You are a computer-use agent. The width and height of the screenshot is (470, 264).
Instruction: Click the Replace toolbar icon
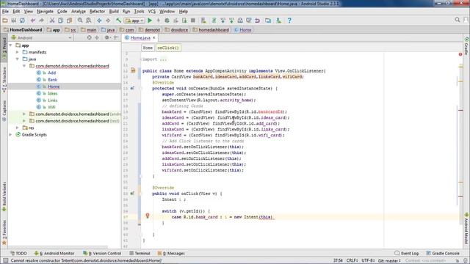pos(89,21)
